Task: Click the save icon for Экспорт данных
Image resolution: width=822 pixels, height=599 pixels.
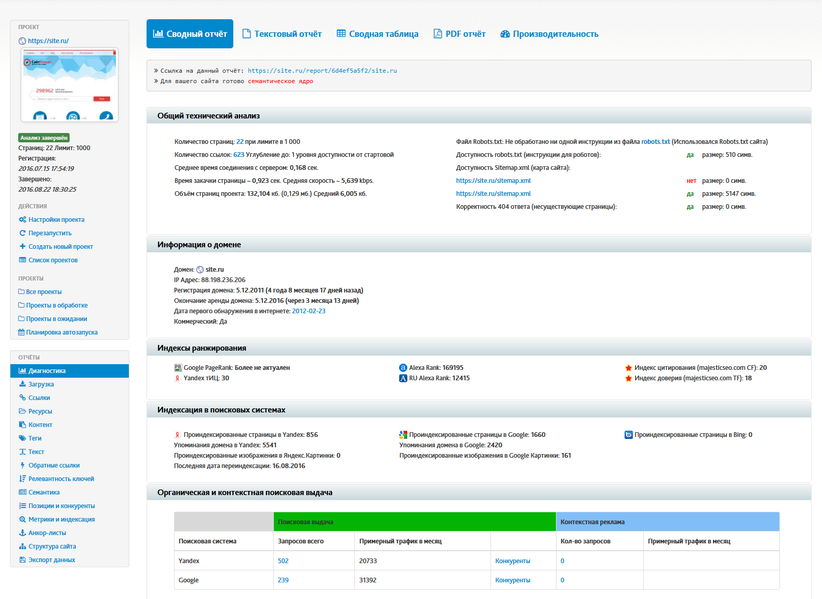Action: tap(22, 560)
